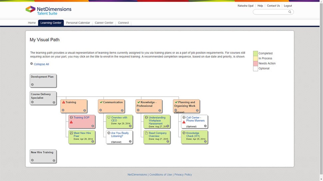Go to the Career Center tab
This screenshot has height=181, width=323.
[x=104, y=23]
